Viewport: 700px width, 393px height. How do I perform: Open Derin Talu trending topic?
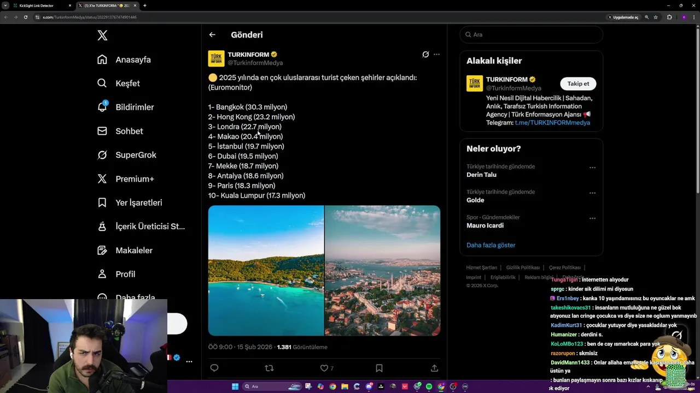pos(481,175)
